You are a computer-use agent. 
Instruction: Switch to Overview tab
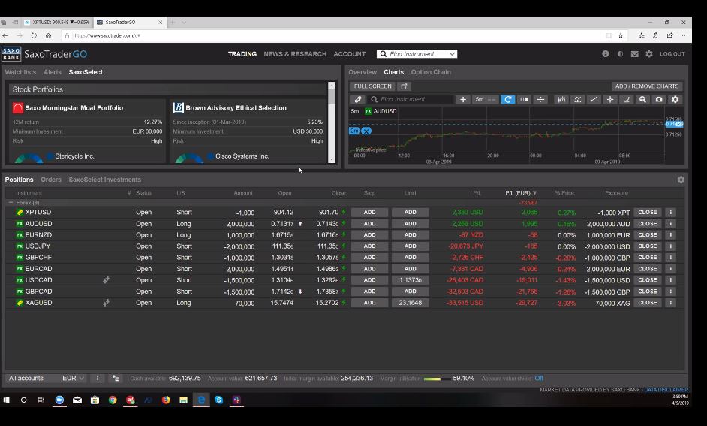point(362,72)
